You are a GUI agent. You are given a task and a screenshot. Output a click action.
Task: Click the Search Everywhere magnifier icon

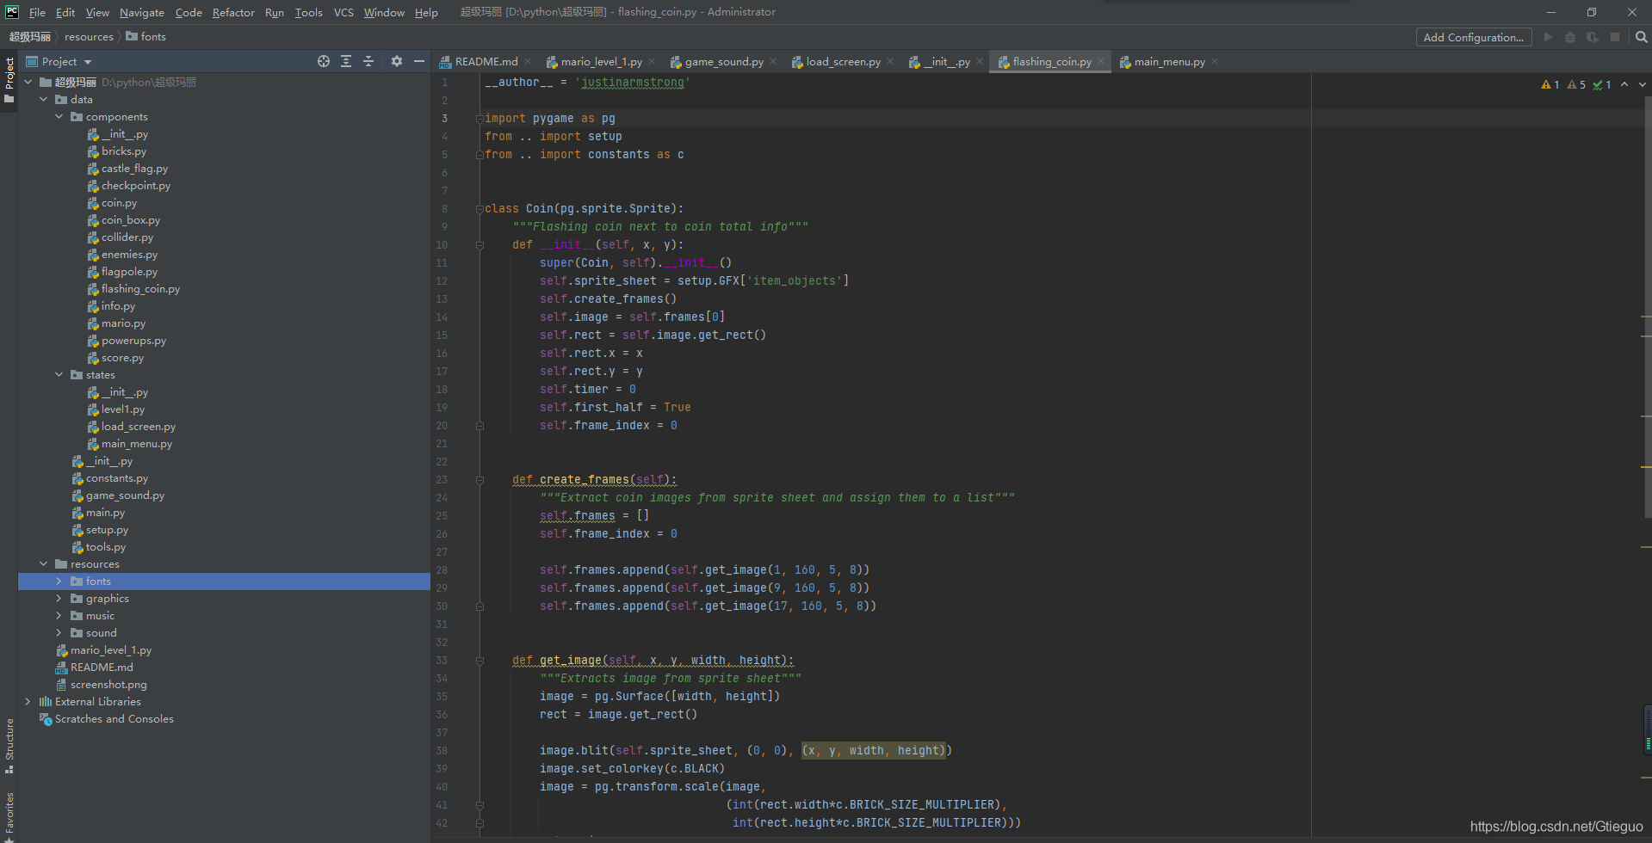[x=1641, y=37]
